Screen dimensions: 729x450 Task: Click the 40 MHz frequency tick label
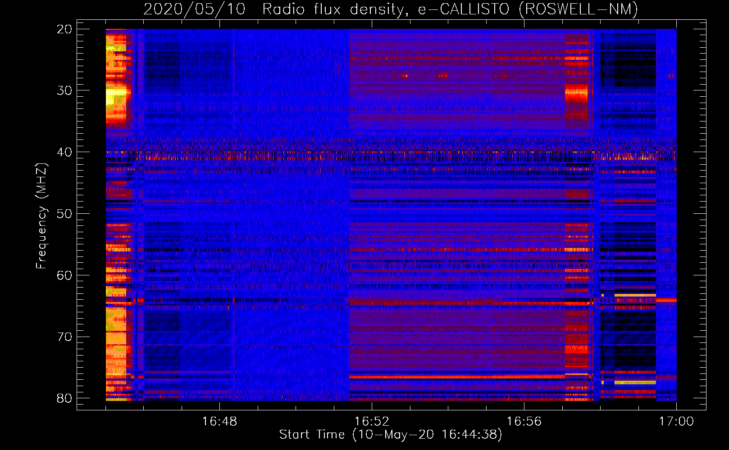[64, 152]
